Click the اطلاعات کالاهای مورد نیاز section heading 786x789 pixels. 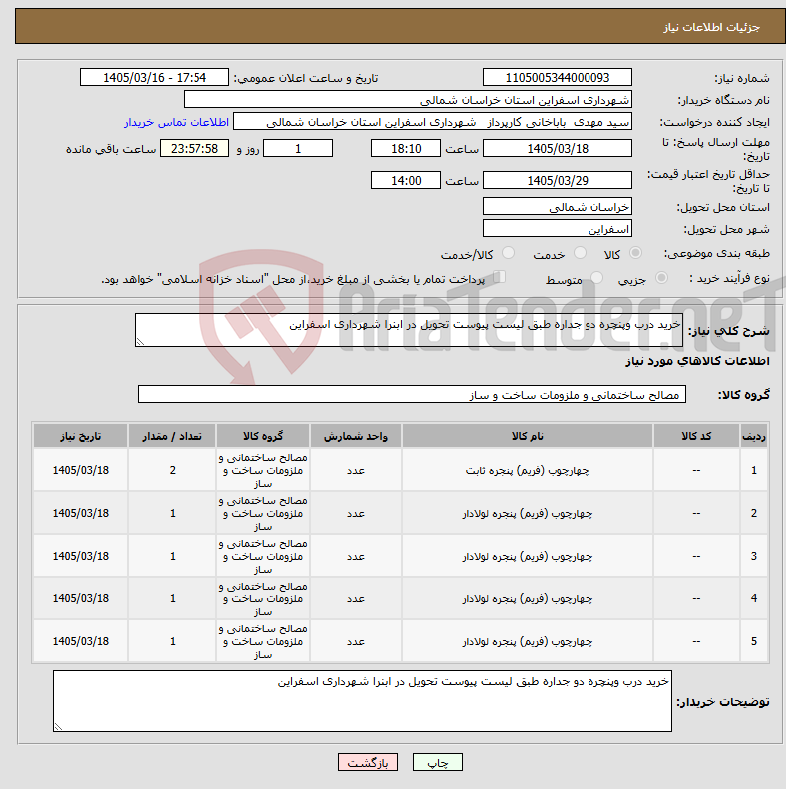pos(697,361)
